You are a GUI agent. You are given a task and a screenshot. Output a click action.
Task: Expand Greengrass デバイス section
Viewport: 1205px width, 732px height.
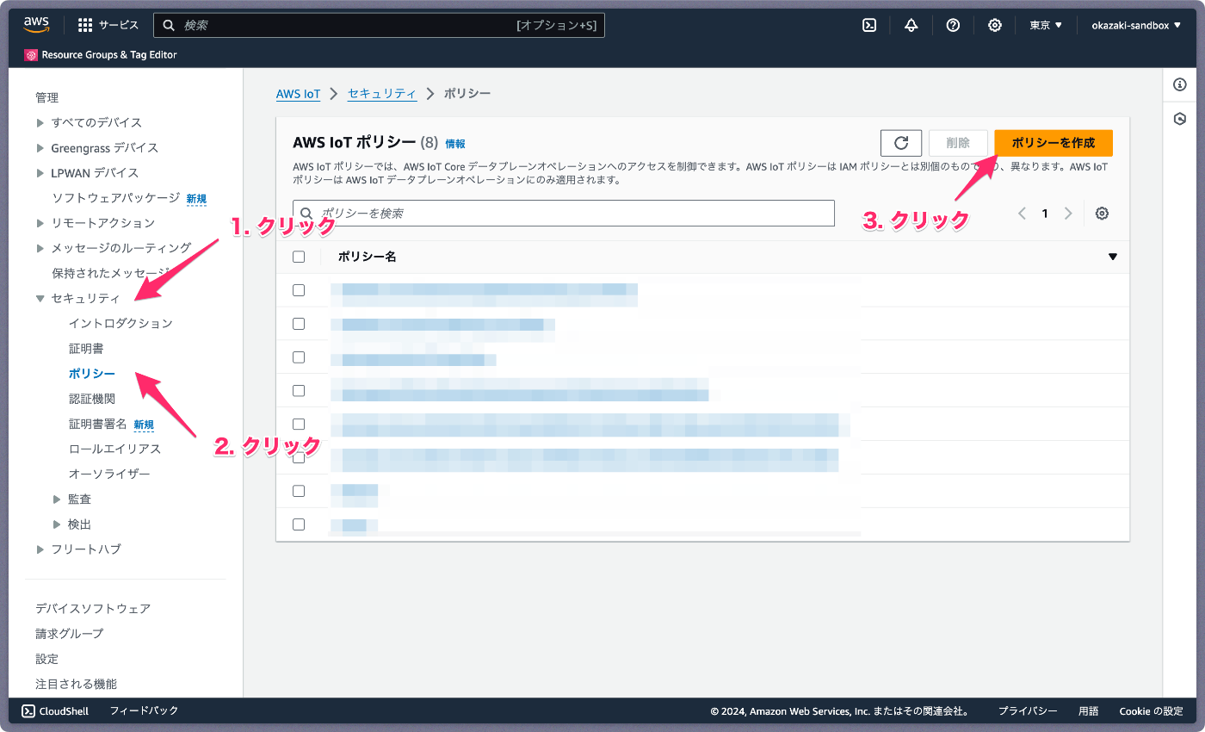pyautogui.click(x=40, y=148)
